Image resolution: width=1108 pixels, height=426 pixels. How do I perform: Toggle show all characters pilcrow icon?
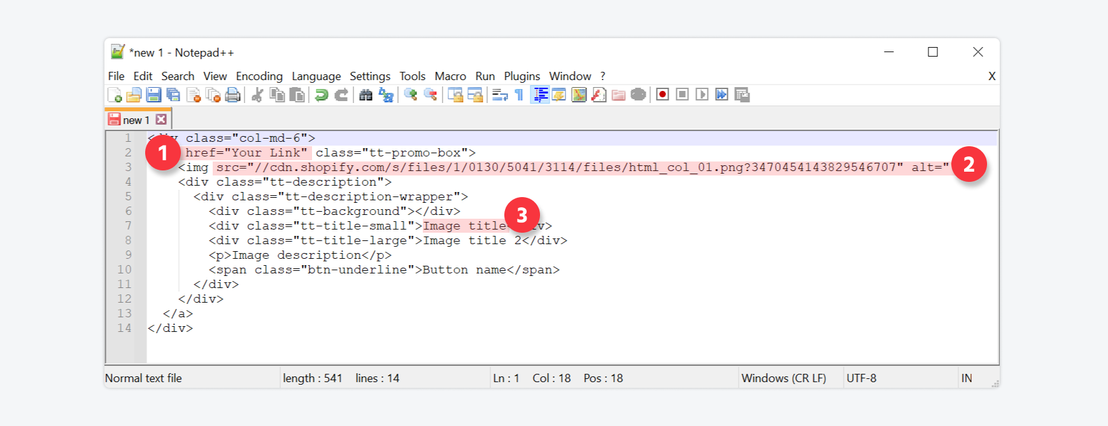(520, 95)
